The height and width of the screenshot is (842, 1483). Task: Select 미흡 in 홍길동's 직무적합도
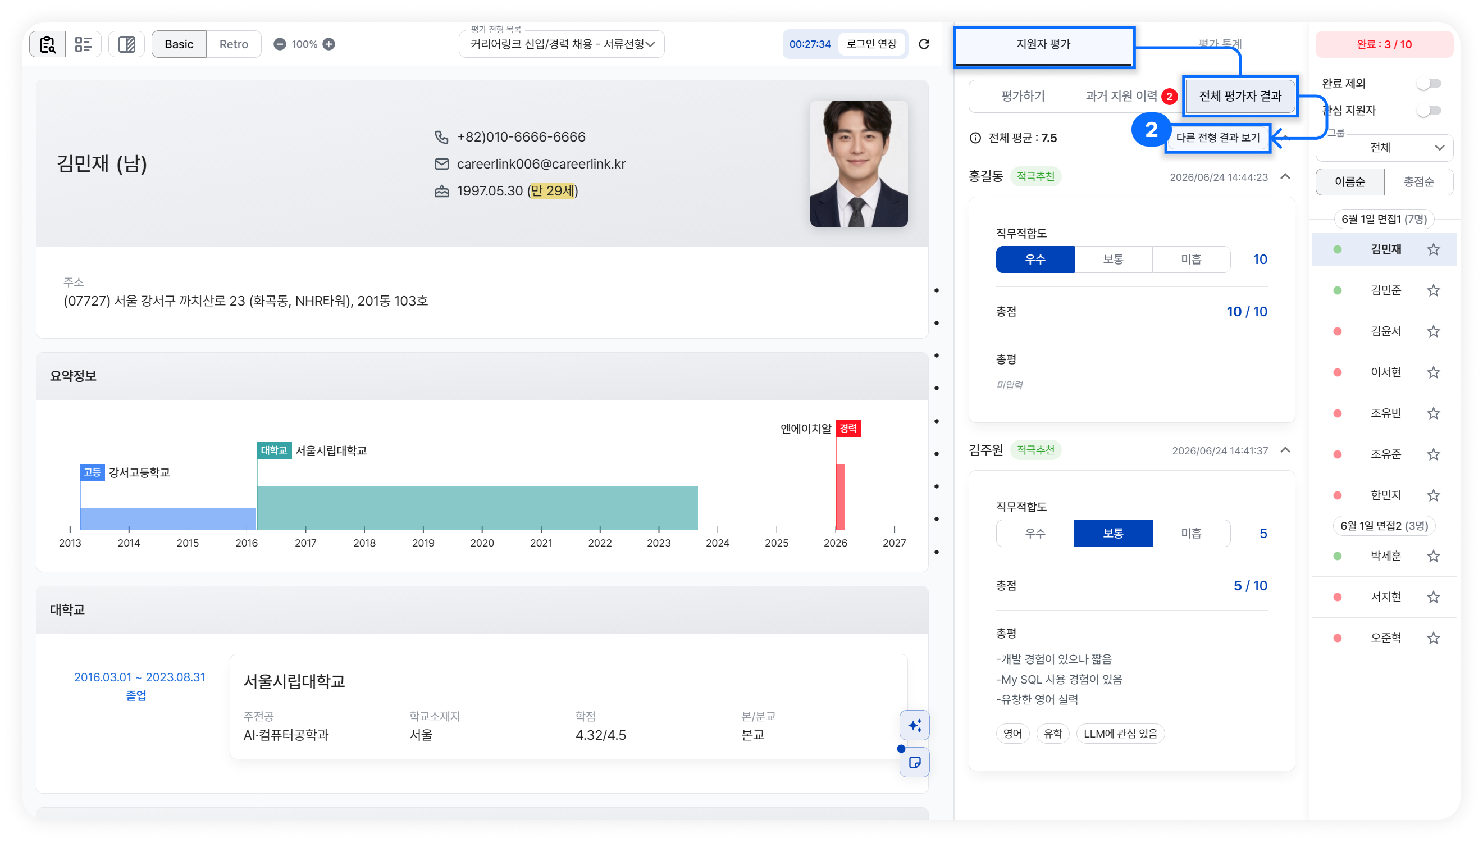tap(1191, 260)
